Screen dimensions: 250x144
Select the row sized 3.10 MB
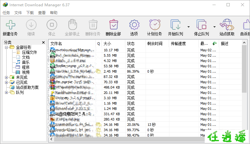145,98
